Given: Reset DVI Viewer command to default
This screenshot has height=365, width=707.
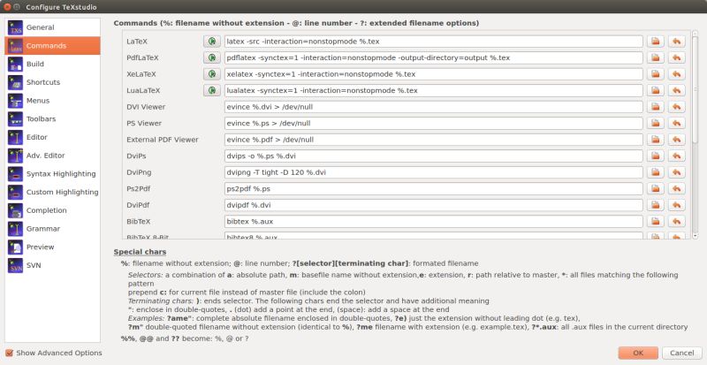Looking at the screenshot, I should pyautogui.click(x=677, y=107).
